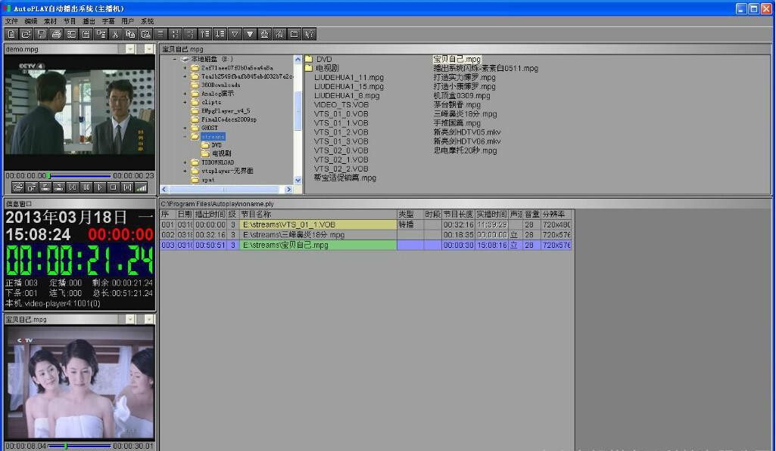Click the help question-mark toolbar icon
The height and width of the screenshot is (451, 776).
310,34
